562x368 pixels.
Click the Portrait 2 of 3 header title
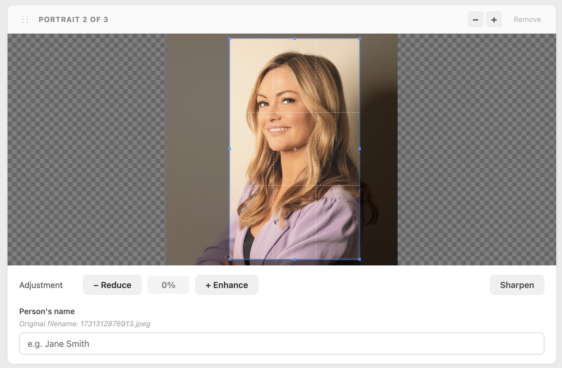click(x=74, y=19)
